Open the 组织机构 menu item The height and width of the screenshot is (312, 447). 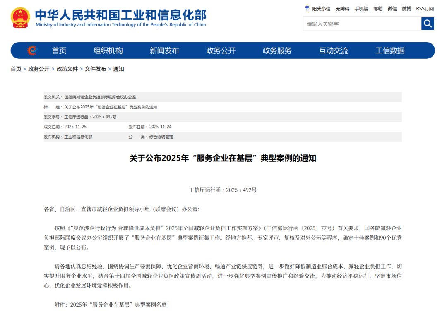point(108,50)
